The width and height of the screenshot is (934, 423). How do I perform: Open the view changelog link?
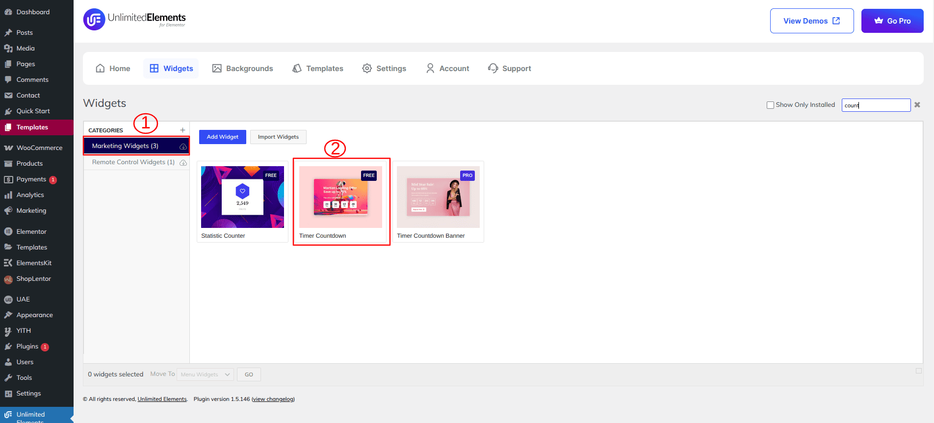(273, 399)
